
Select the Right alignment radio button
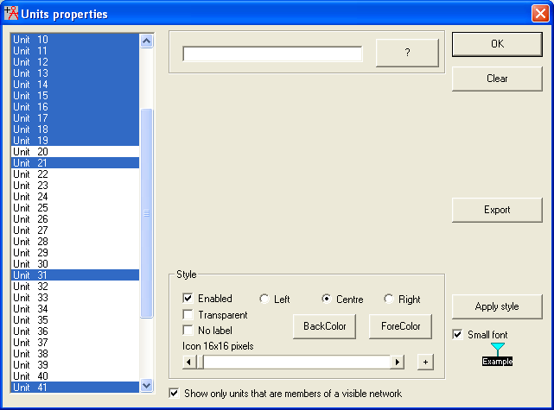[x=389, y=299]
